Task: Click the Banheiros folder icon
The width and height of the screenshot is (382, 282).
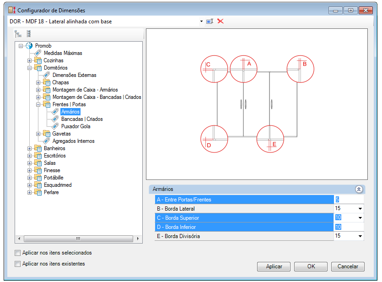Action: coord(38,148)
